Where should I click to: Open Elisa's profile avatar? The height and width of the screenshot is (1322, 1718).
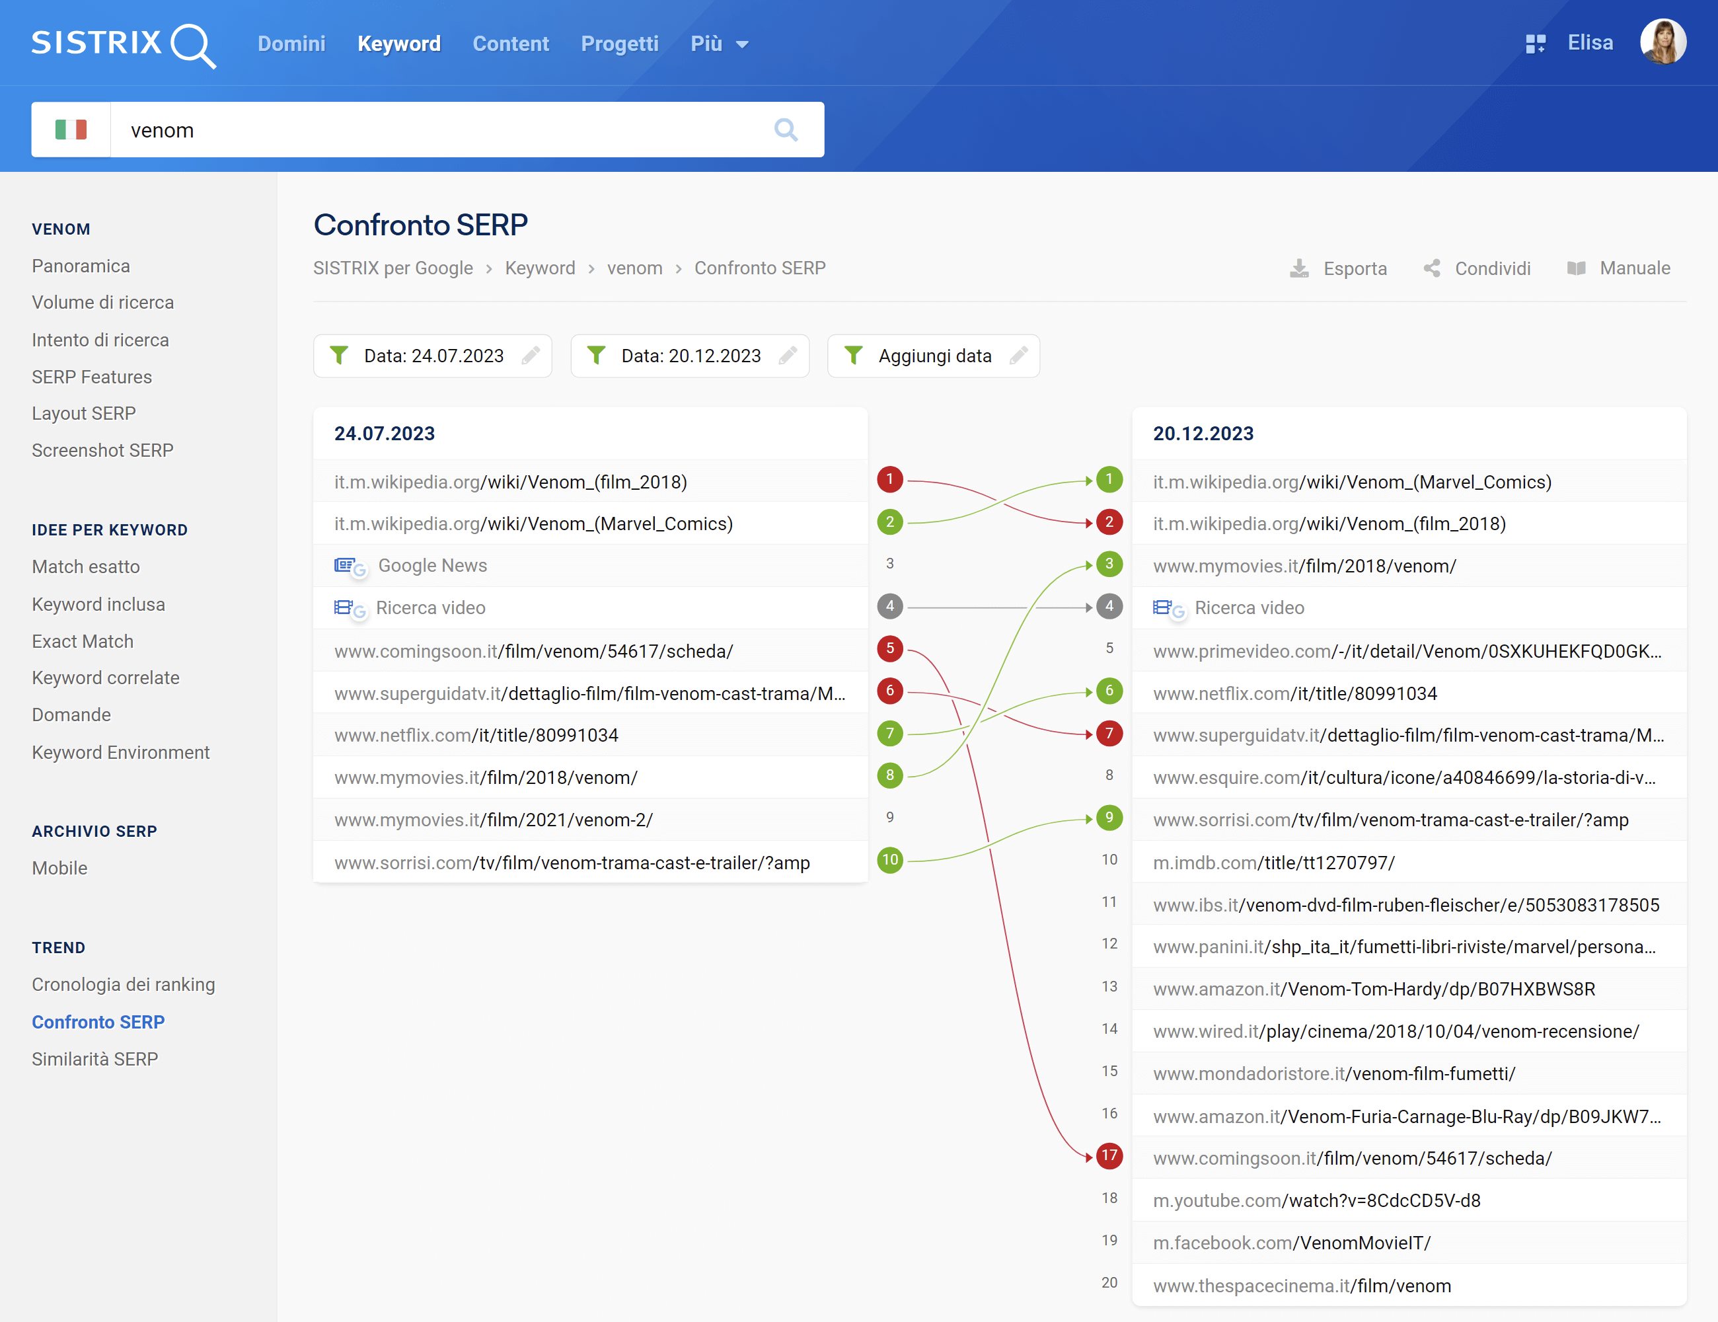[1662, 42]
